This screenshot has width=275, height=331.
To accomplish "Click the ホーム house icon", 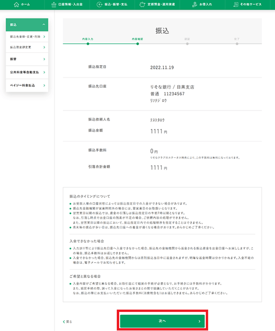I will pos(17,4).
